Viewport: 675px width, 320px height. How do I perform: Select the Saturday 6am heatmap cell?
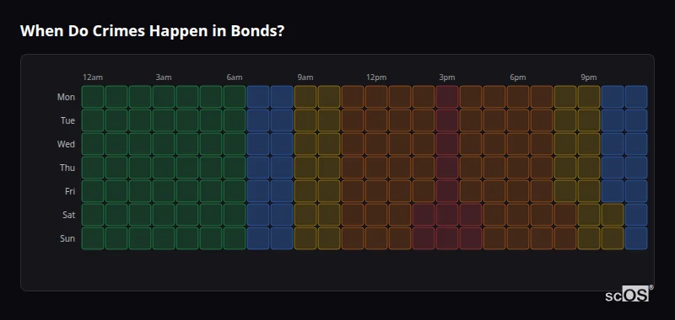tap(235, 215)
